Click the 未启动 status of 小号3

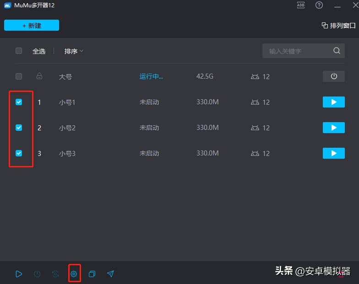149,153
